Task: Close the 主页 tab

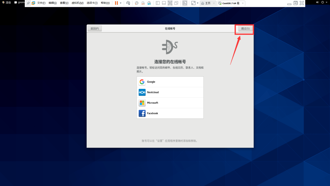Action: (214, 3)
